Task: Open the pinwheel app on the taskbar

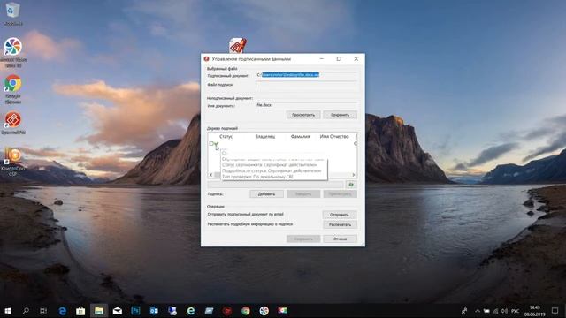Action: [x=264, y=311]
